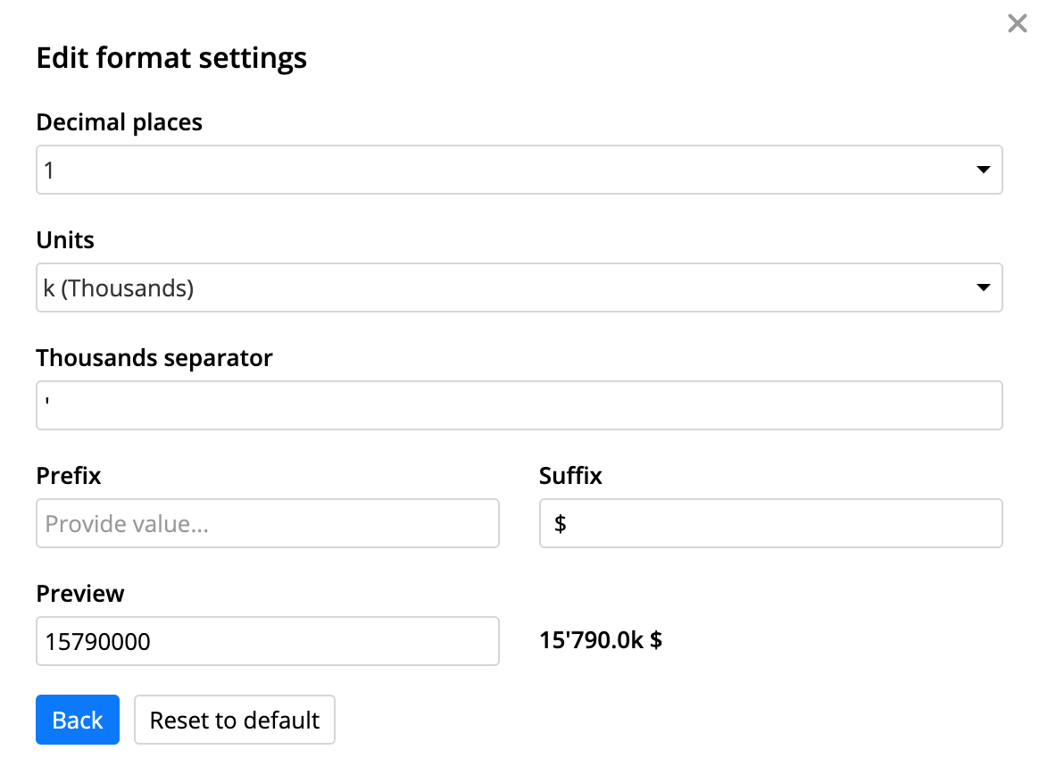Click the Suffix label
1039x775 pixels.
[x=569, y=476]
